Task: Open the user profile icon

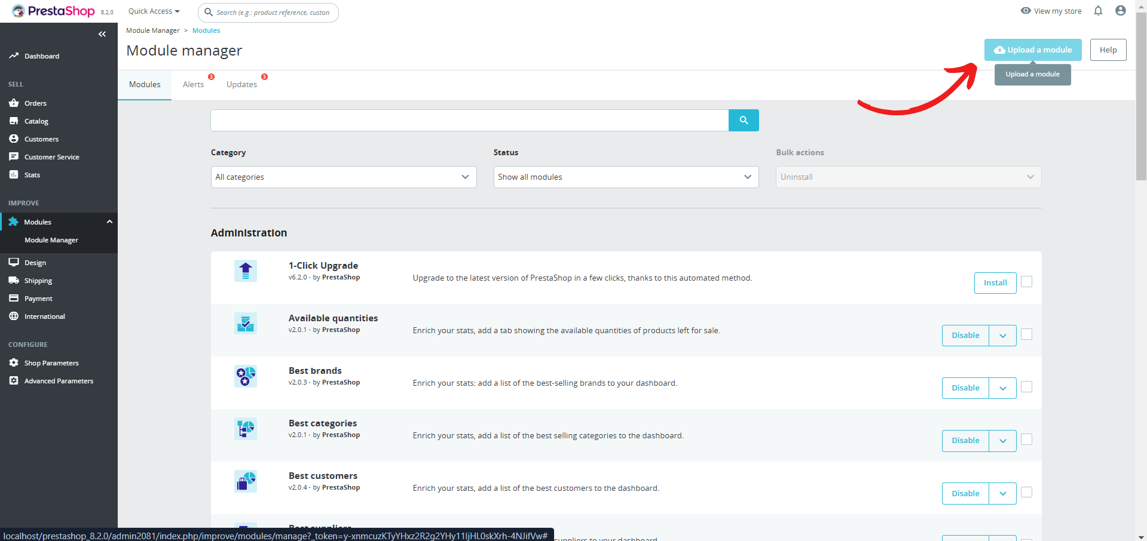Action: 1120,11
